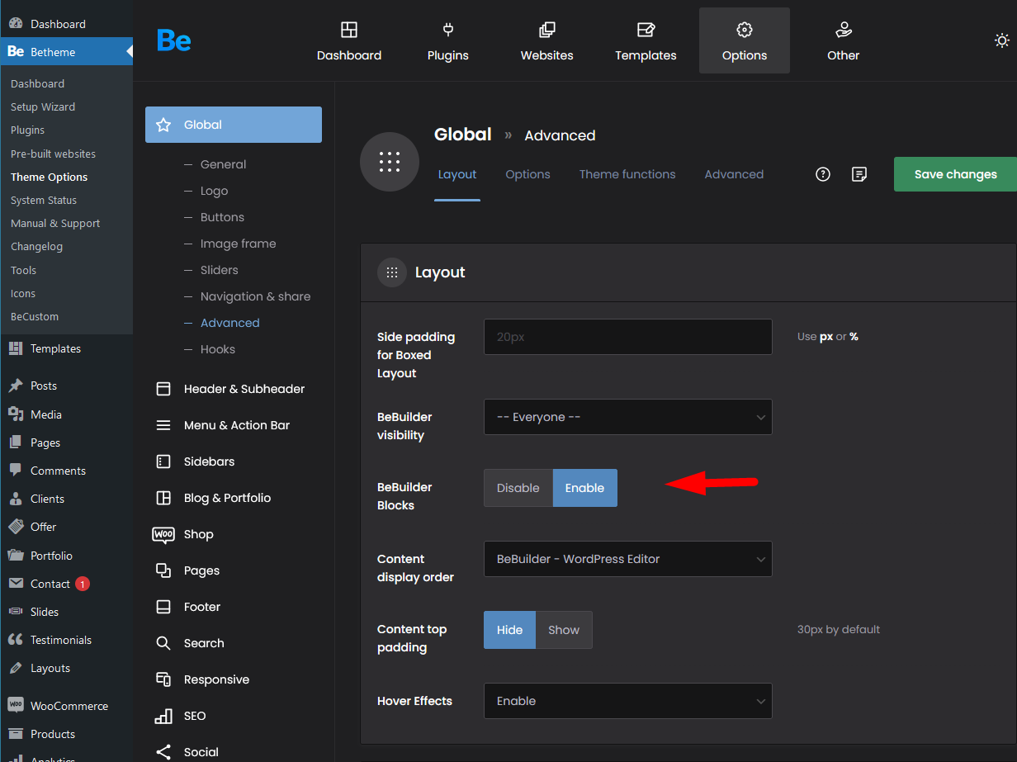Open Manual & Support link

[55, 223]
